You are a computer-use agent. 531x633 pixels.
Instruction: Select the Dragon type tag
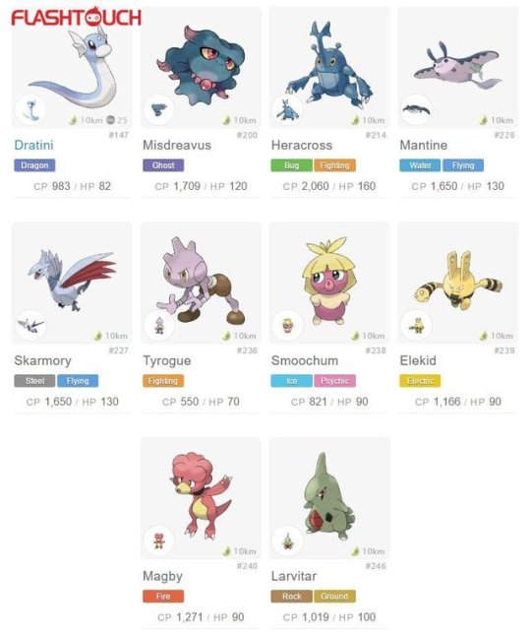(x=34, y=165)
